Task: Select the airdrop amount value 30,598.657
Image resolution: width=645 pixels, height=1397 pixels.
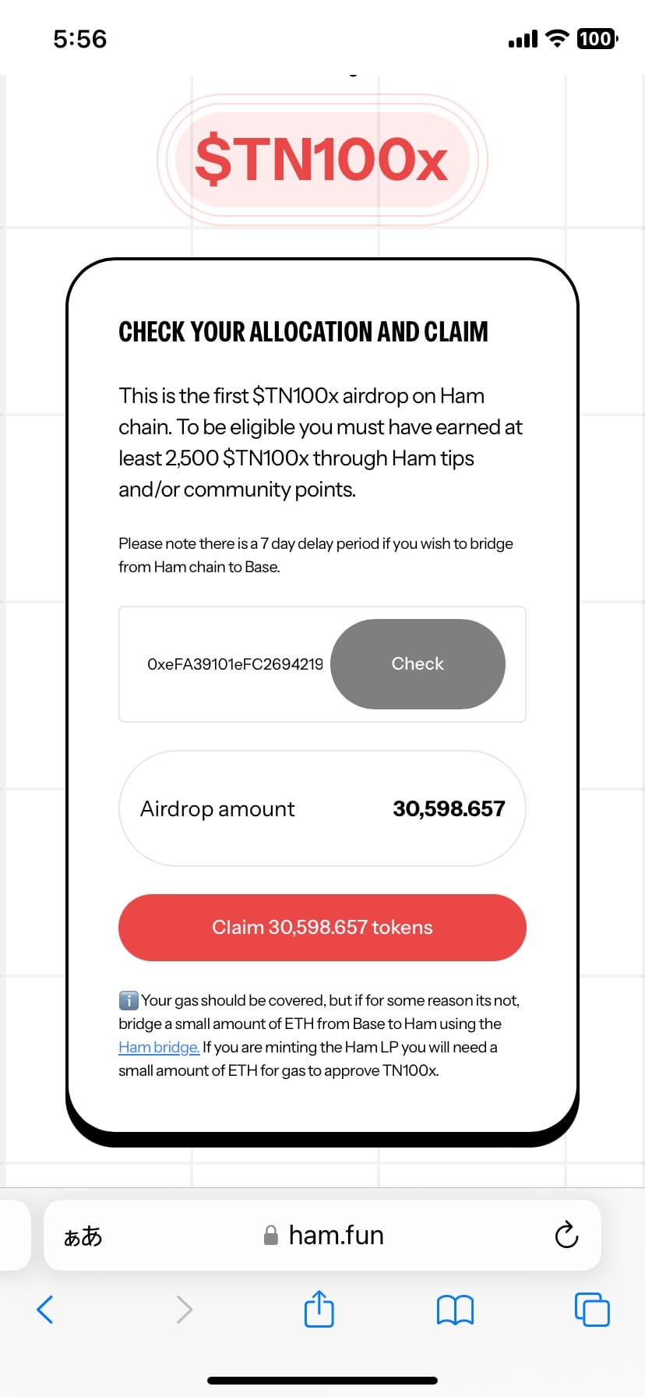Action: point(449,808)
